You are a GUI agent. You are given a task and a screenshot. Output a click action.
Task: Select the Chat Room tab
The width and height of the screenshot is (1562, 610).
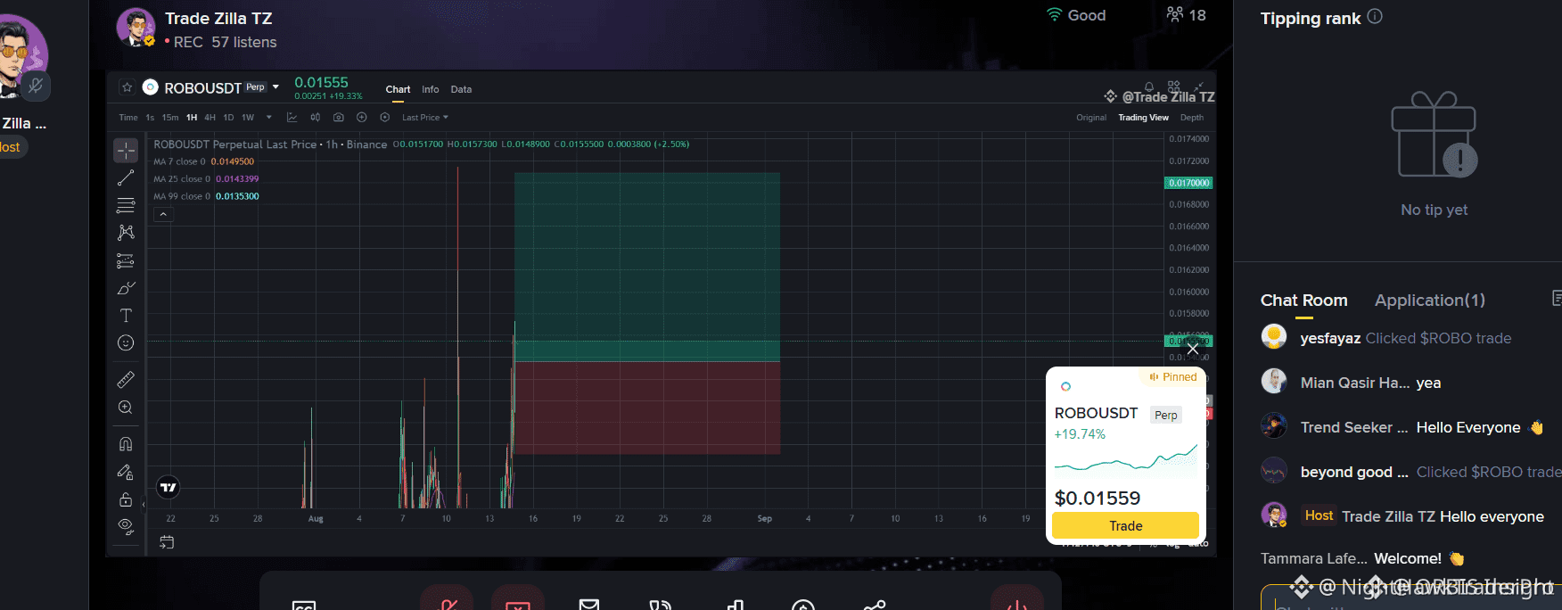coord(1303,301)
